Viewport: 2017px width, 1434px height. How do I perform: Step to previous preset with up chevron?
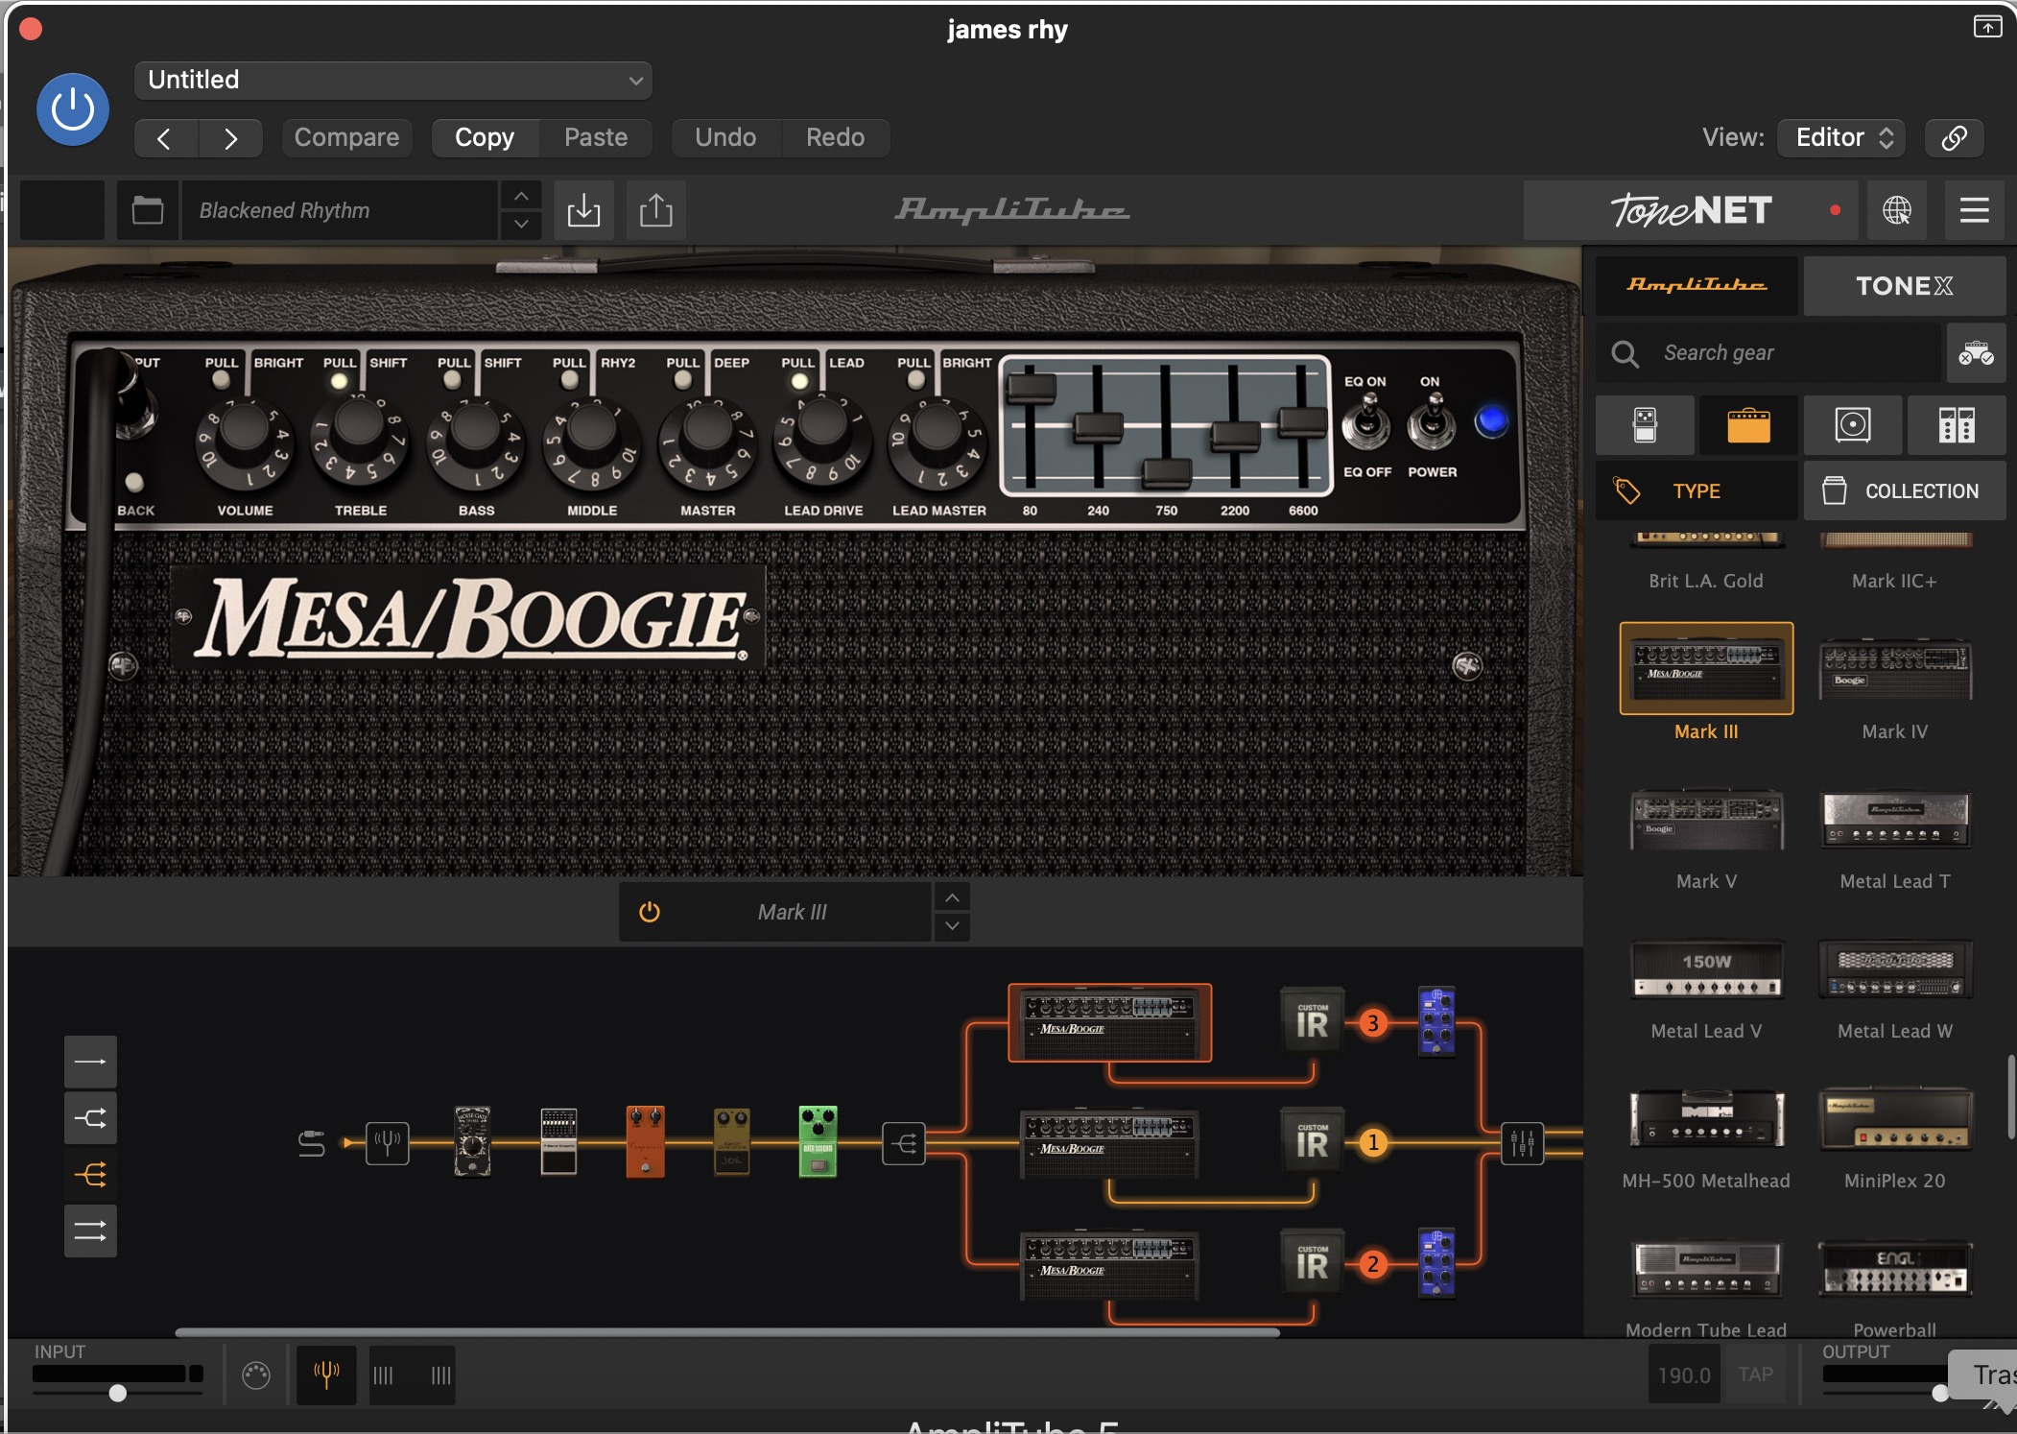(520, 196)
